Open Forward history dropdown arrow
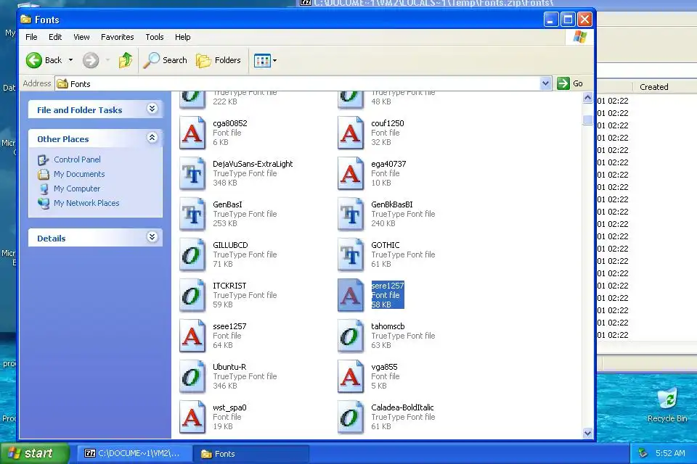This screenshot has width=697, height=464. (x=107, y=60)
